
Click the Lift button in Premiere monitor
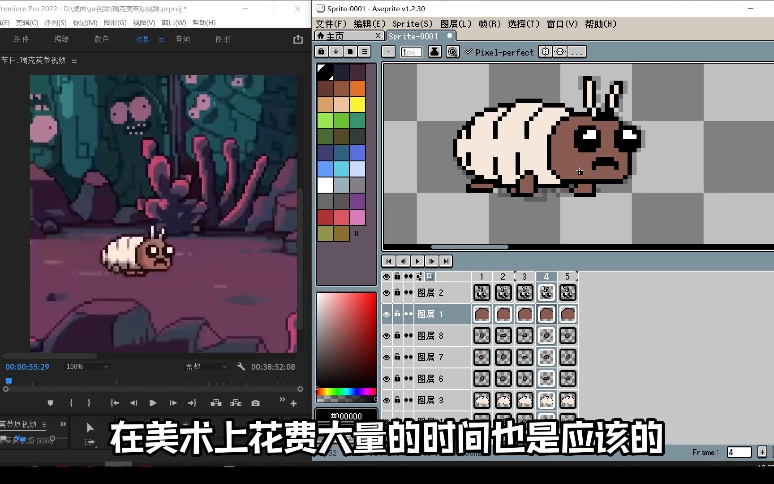(216, 403)
